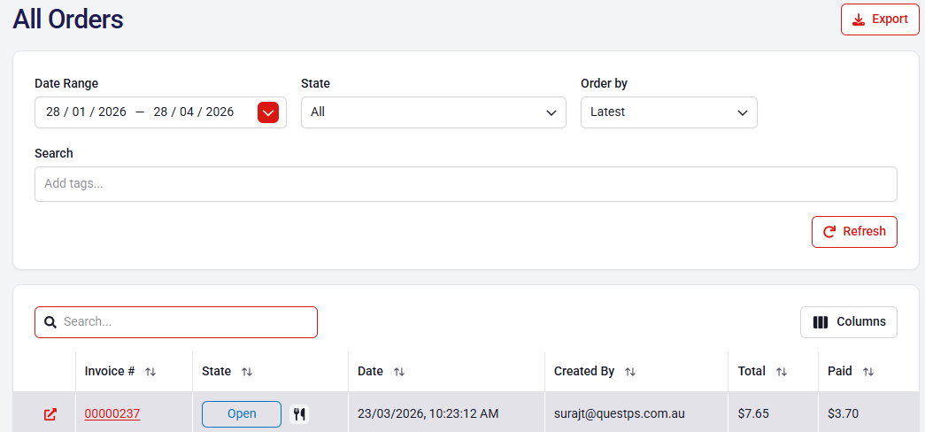The width and height of the screenshot is (925, 432).
Task: Click the All Orders page heading
Action: [x=68, y=19]
